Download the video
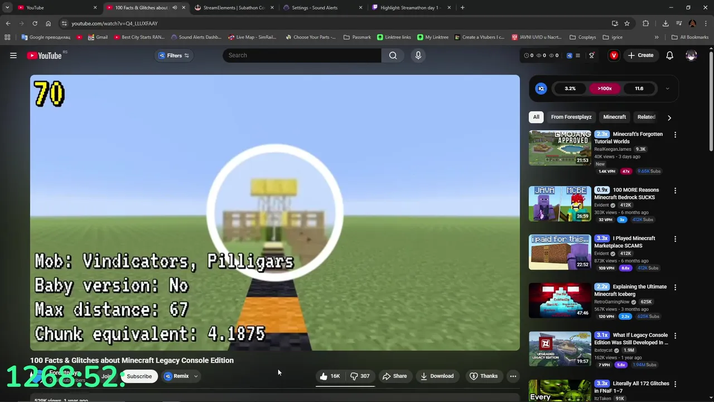Image resolution: width=714 pixels, height=402 pixels. pos(437,376)
